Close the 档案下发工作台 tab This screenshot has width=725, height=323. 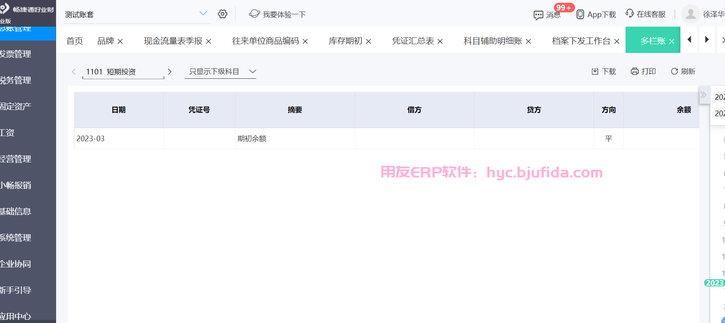coord(617,41)
